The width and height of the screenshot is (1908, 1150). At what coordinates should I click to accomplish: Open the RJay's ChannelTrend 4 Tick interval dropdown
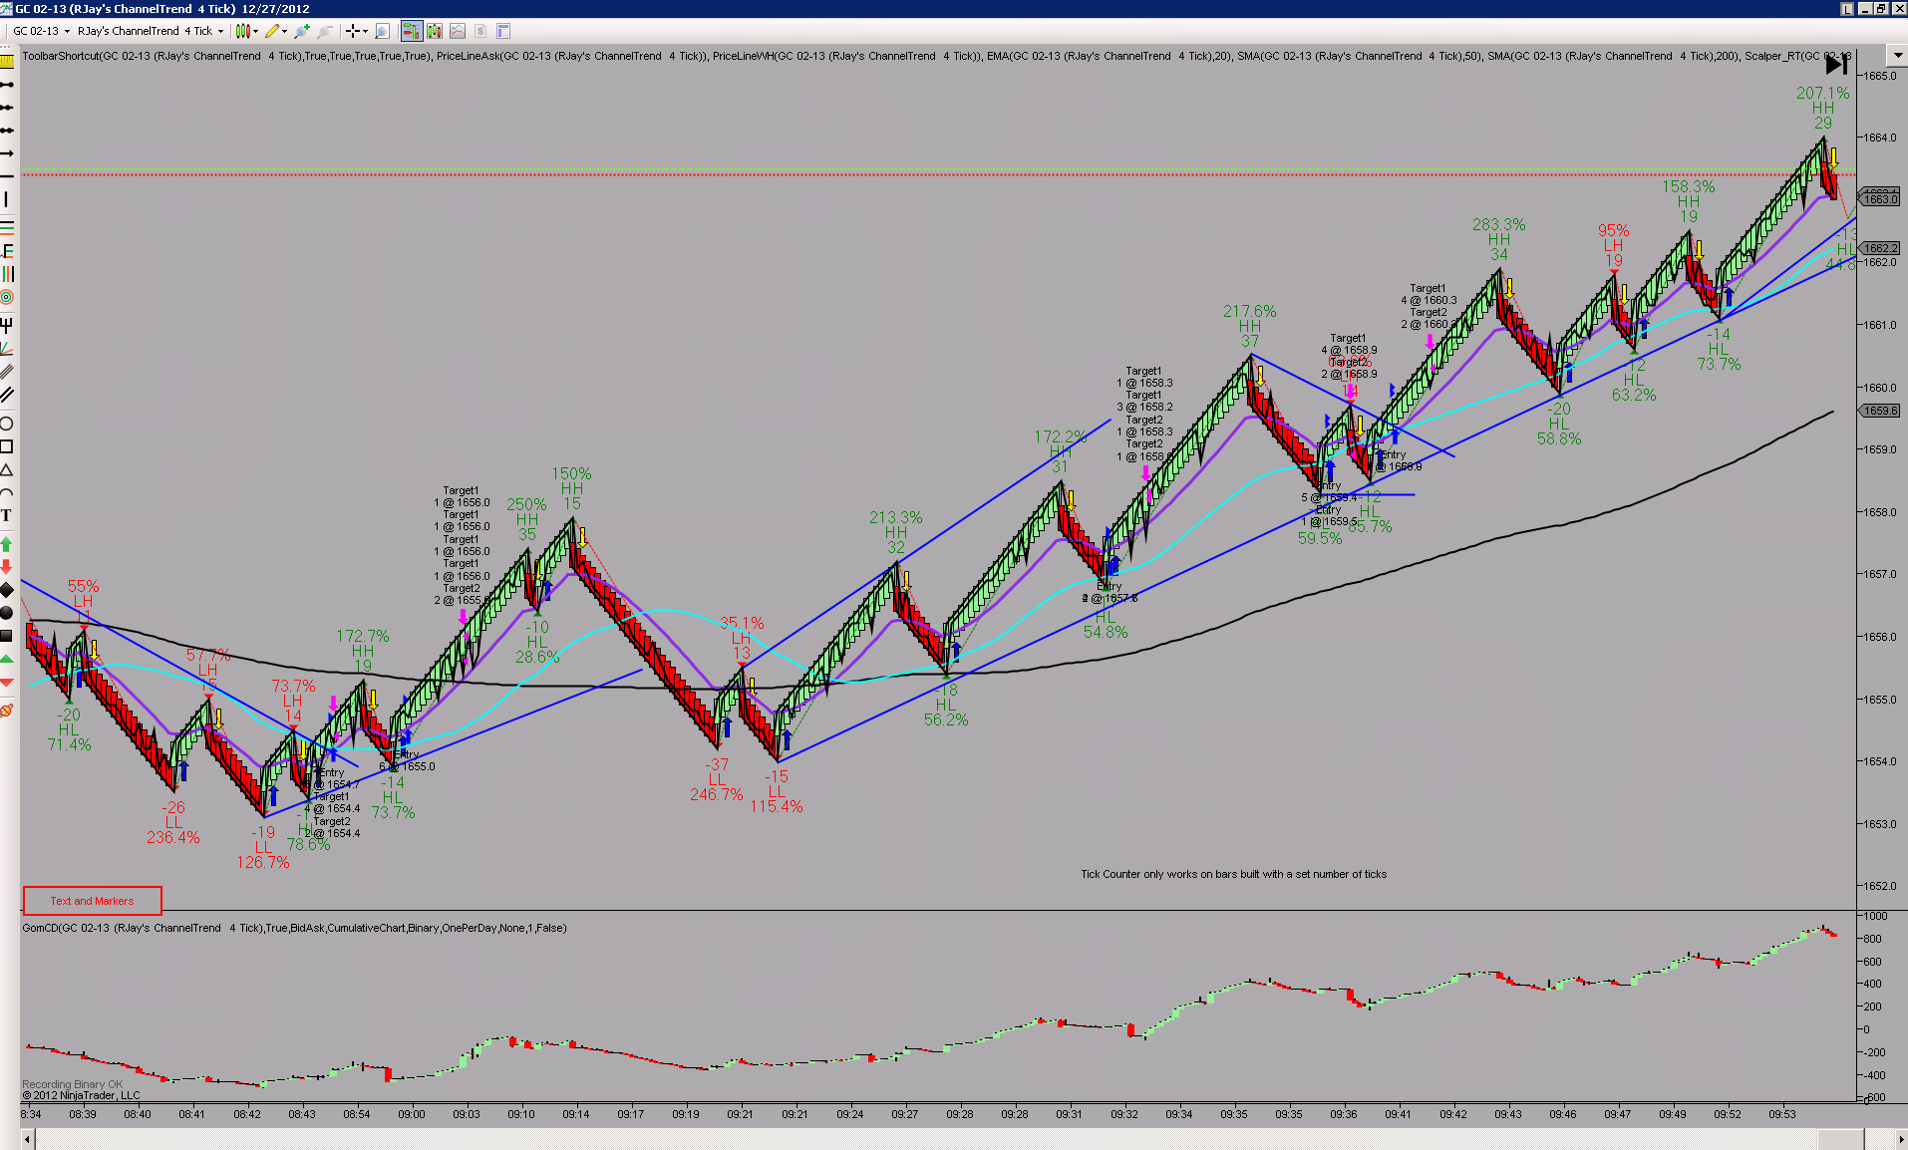click(x=151, y=31)
